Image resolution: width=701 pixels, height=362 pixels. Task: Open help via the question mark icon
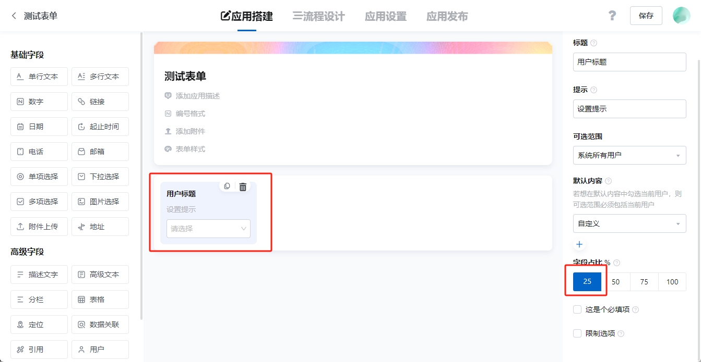coord(612,16)
